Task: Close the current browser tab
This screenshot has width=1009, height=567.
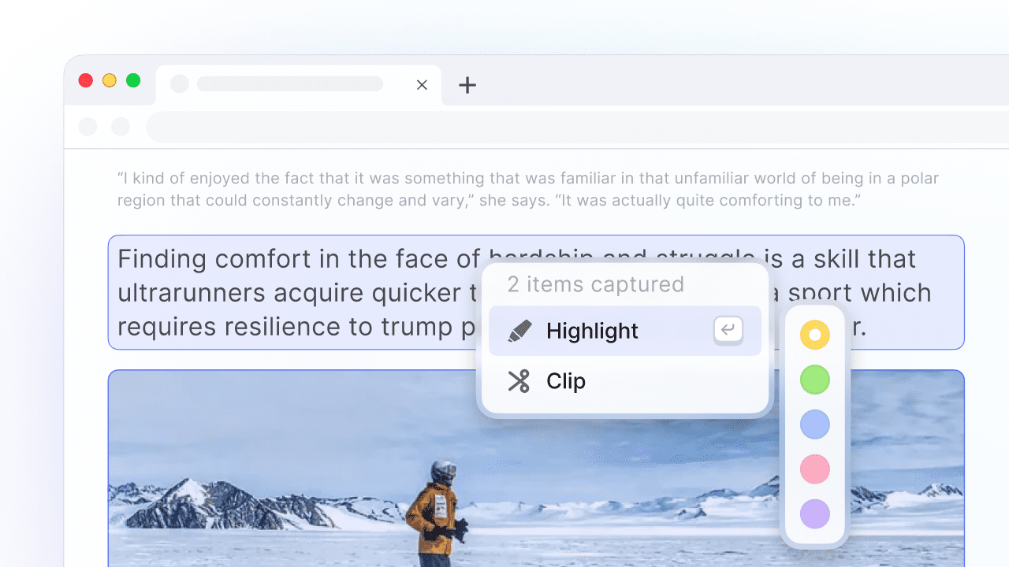Action: (422, 85)
